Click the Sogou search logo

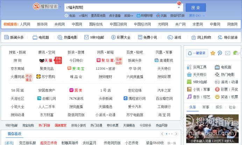point(46,7)
